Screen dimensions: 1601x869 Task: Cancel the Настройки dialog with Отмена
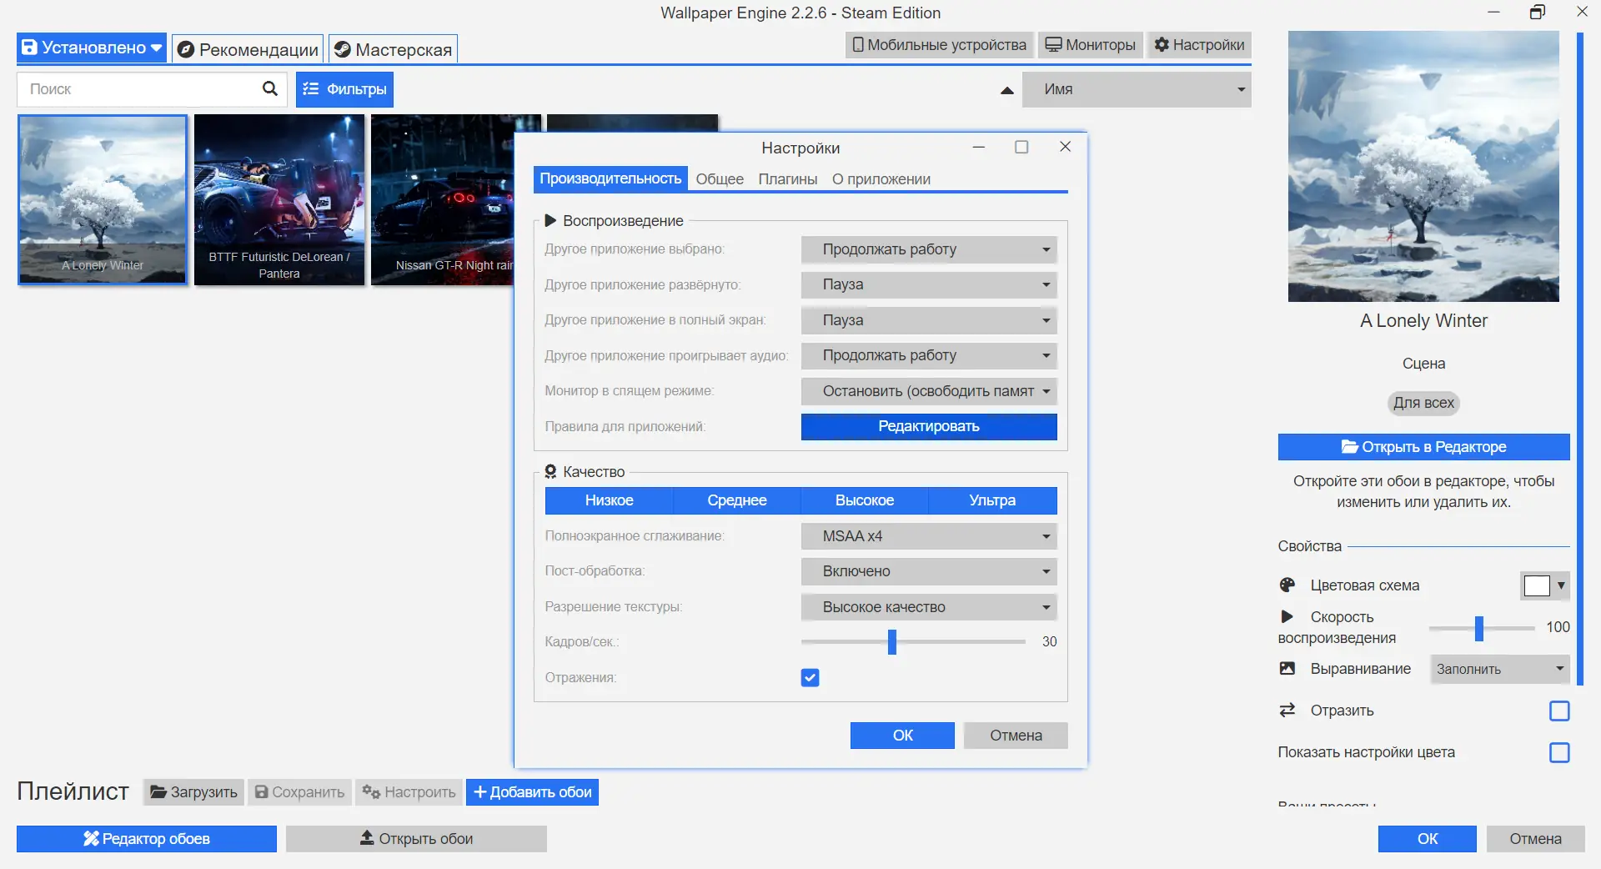[1016, 736]
